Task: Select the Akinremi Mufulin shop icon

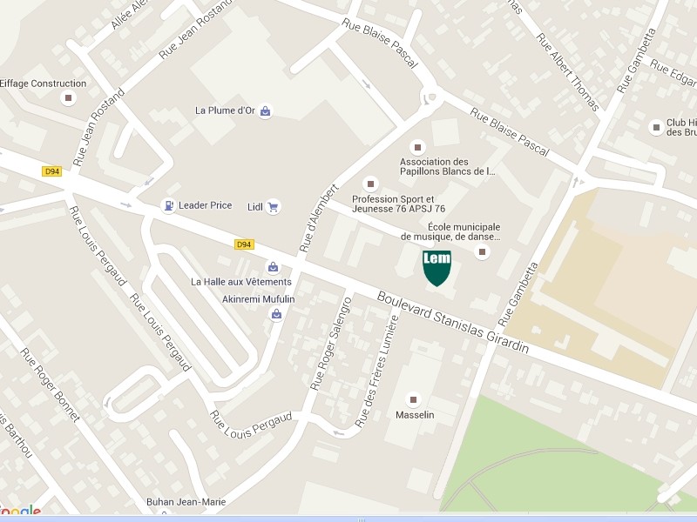Action: (x=276, y=314)
